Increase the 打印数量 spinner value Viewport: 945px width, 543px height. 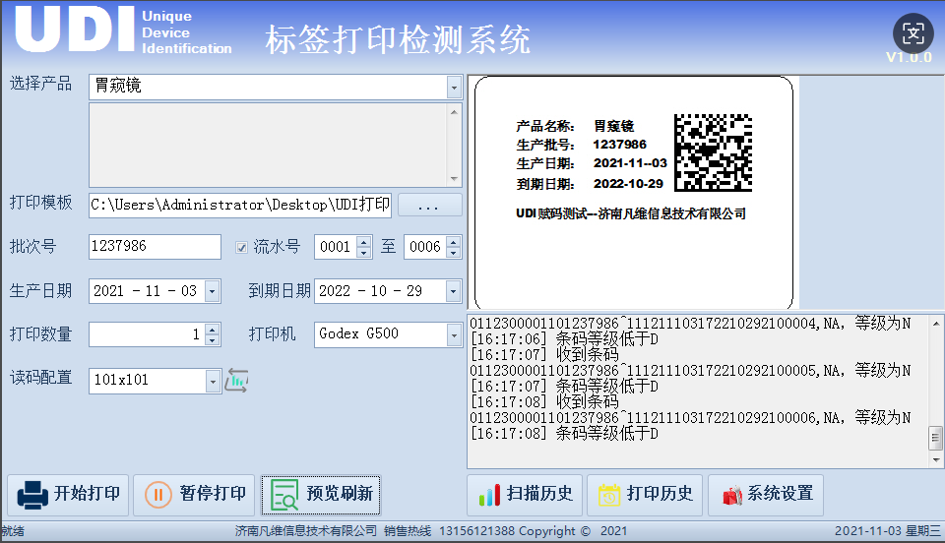click(211, 330)
